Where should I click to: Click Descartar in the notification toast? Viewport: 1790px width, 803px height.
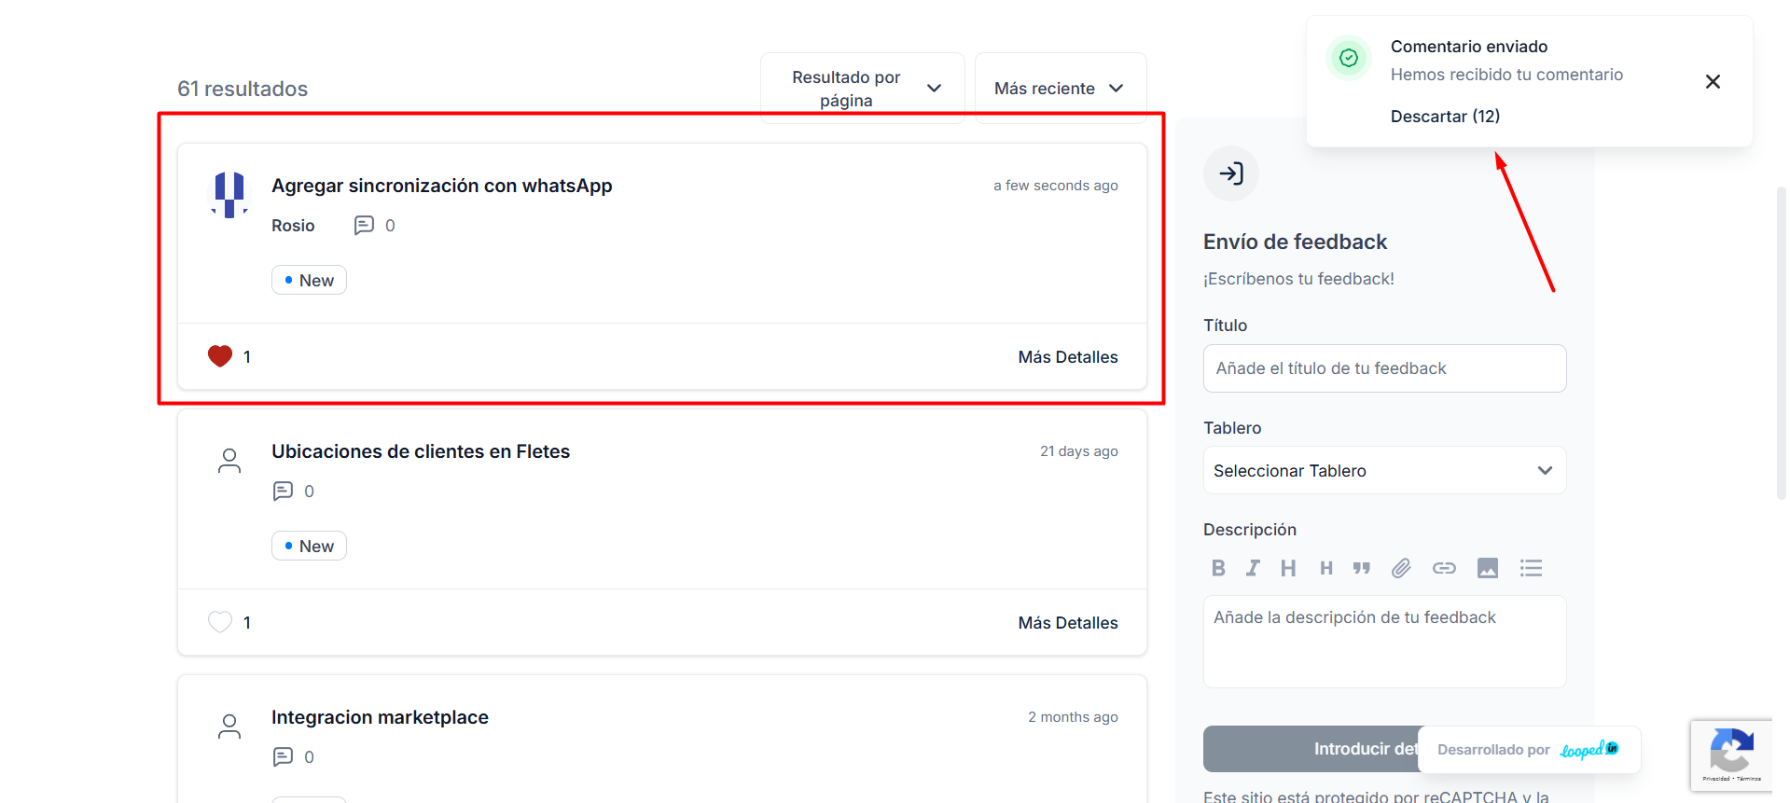(x=1445, y=117)
